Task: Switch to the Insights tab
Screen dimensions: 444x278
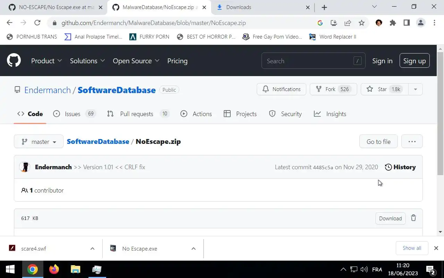Action: point(330,114)
